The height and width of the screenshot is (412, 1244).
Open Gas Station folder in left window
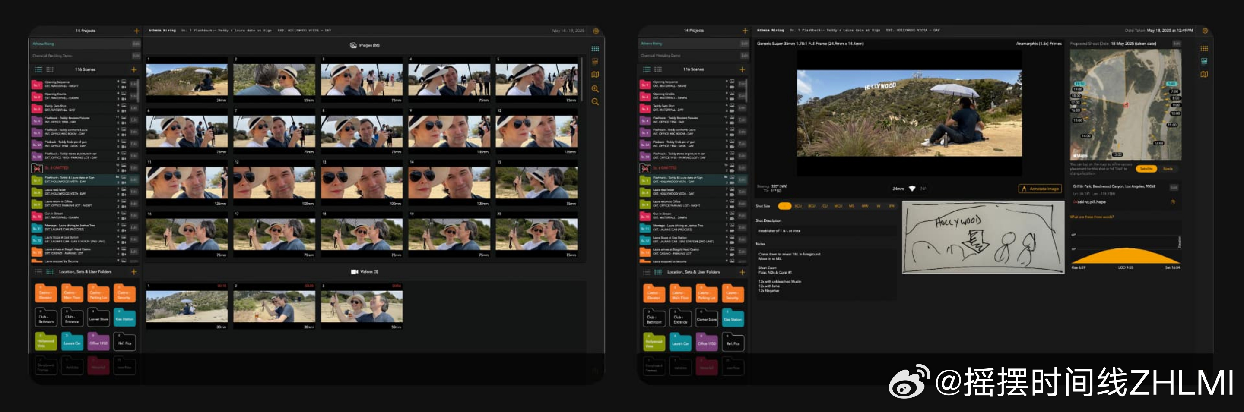[124, 318]
